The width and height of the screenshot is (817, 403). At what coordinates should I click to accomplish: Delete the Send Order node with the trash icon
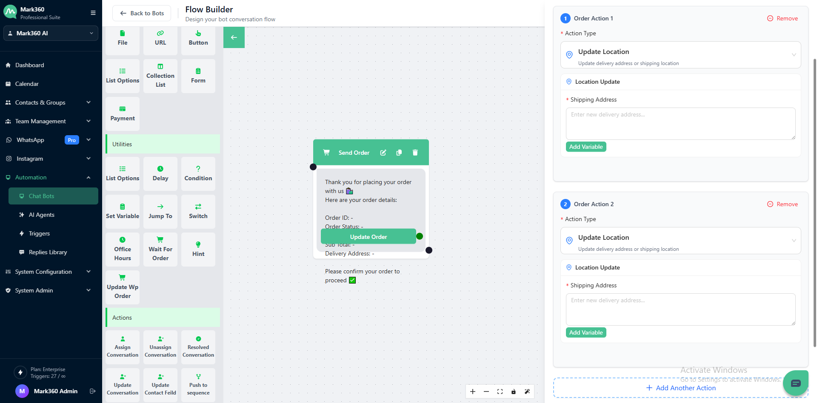click(x=415, y=153)
